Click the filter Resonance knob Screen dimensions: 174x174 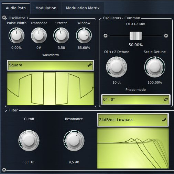(74, 141)
